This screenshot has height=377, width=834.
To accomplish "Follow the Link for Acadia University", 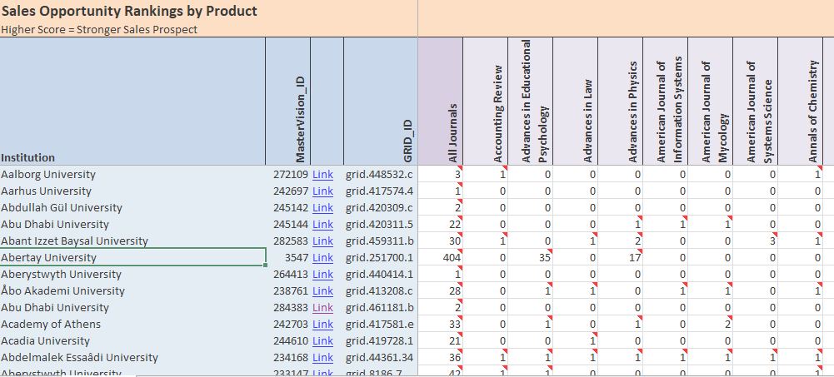I will (322, 341).
